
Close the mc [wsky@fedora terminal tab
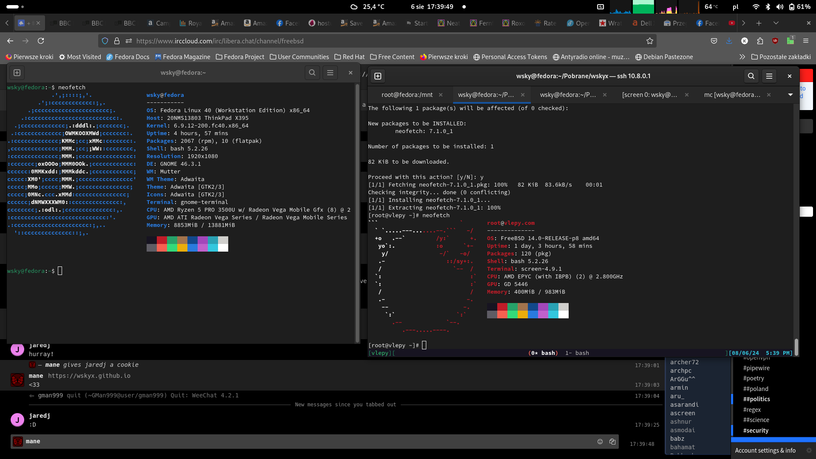pos(769,95)
